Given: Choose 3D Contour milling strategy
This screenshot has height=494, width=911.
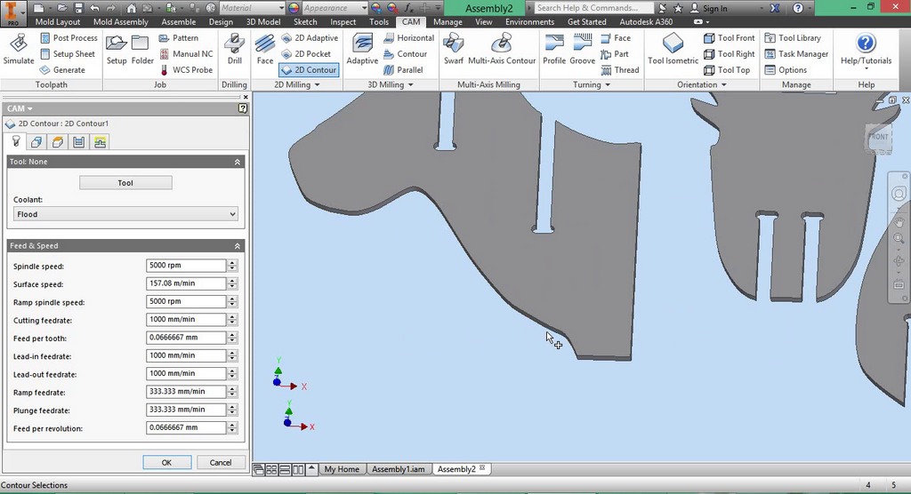Looking at the screenshot, I should click(406, 54).
